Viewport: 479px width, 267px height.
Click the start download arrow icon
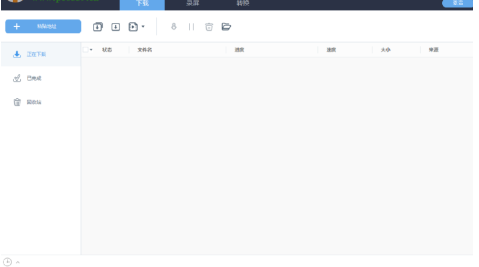coord(174,27)
